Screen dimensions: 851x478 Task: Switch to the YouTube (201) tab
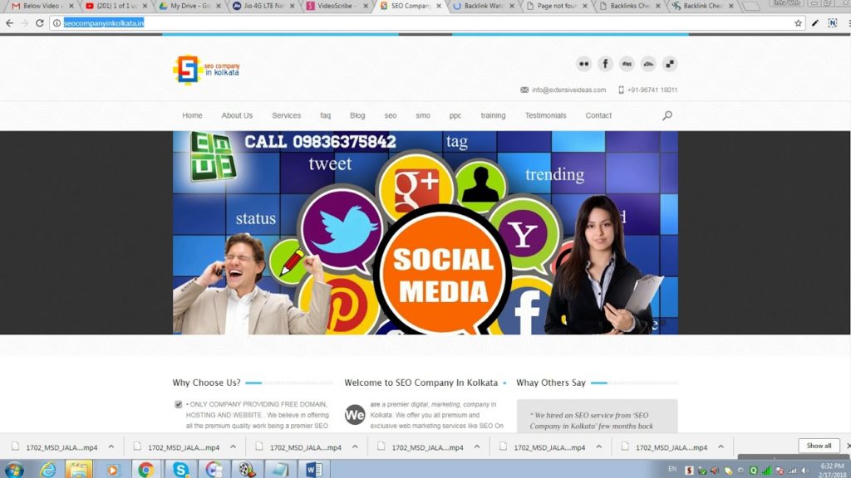click(x=115, y=6)
